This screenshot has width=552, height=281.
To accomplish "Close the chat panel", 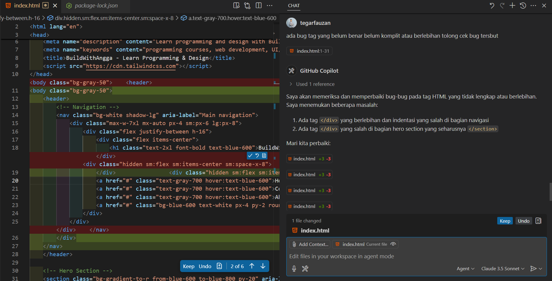I will pos(544,5).
